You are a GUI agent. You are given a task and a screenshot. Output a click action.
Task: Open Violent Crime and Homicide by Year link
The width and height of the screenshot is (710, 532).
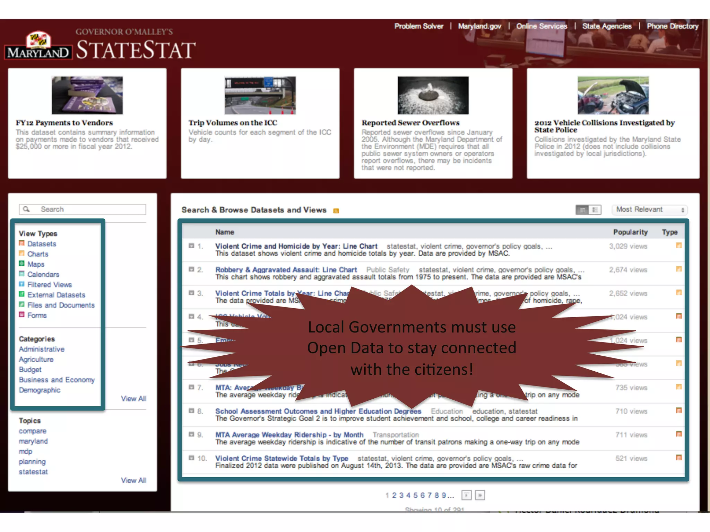296,246
